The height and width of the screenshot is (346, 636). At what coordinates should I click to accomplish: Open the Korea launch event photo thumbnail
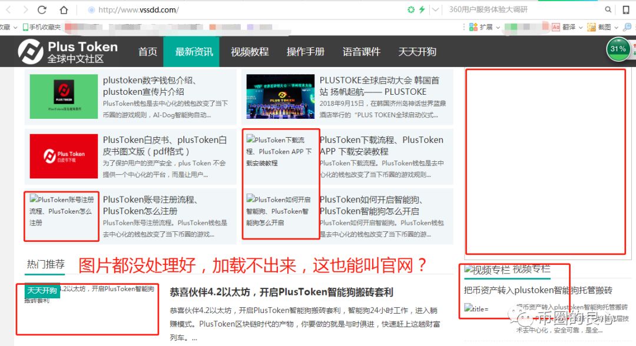coord(280,97)
